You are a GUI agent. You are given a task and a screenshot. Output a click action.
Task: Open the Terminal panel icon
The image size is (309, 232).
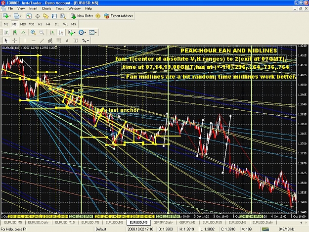(54, 16)
